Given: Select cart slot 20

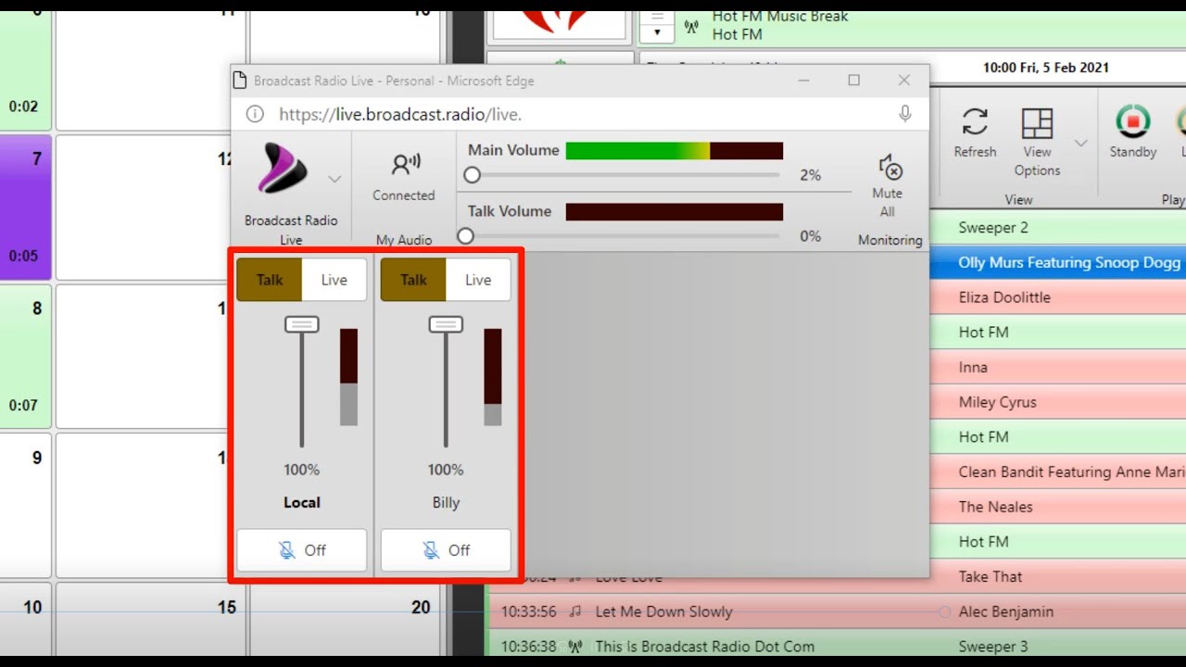Looking at the screenshot, I should tap(346, 618).
